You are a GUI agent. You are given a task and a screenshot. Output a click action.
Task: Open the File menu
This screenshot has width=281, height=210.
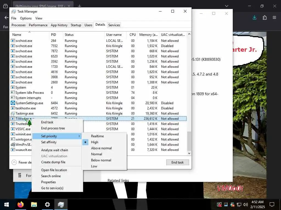pos(14,18)
